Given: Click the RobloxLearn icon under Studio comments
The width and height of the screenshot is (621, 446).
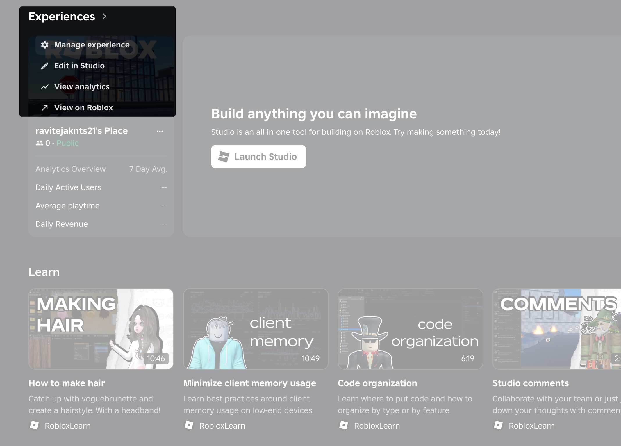Looking at the screenshot, I should 499,426.
